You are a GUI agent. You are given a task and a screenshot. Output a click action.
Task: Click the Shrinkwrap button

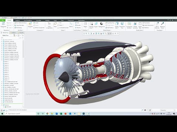click(18, 28)
